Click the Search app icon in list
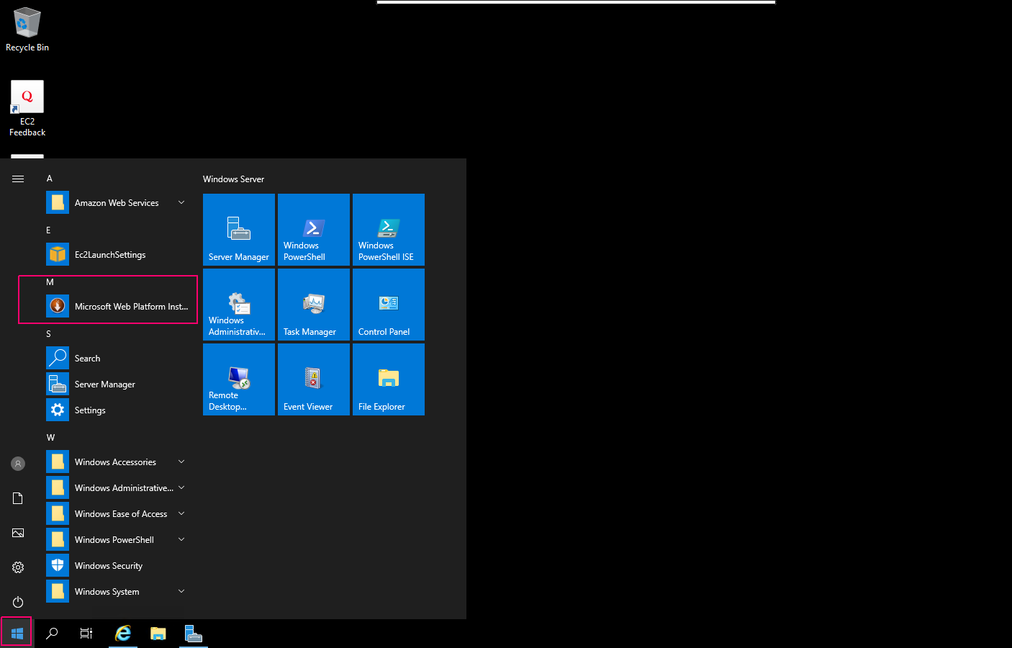The height and width of the screenshot is (648, 1012). (x=58, y=359)
